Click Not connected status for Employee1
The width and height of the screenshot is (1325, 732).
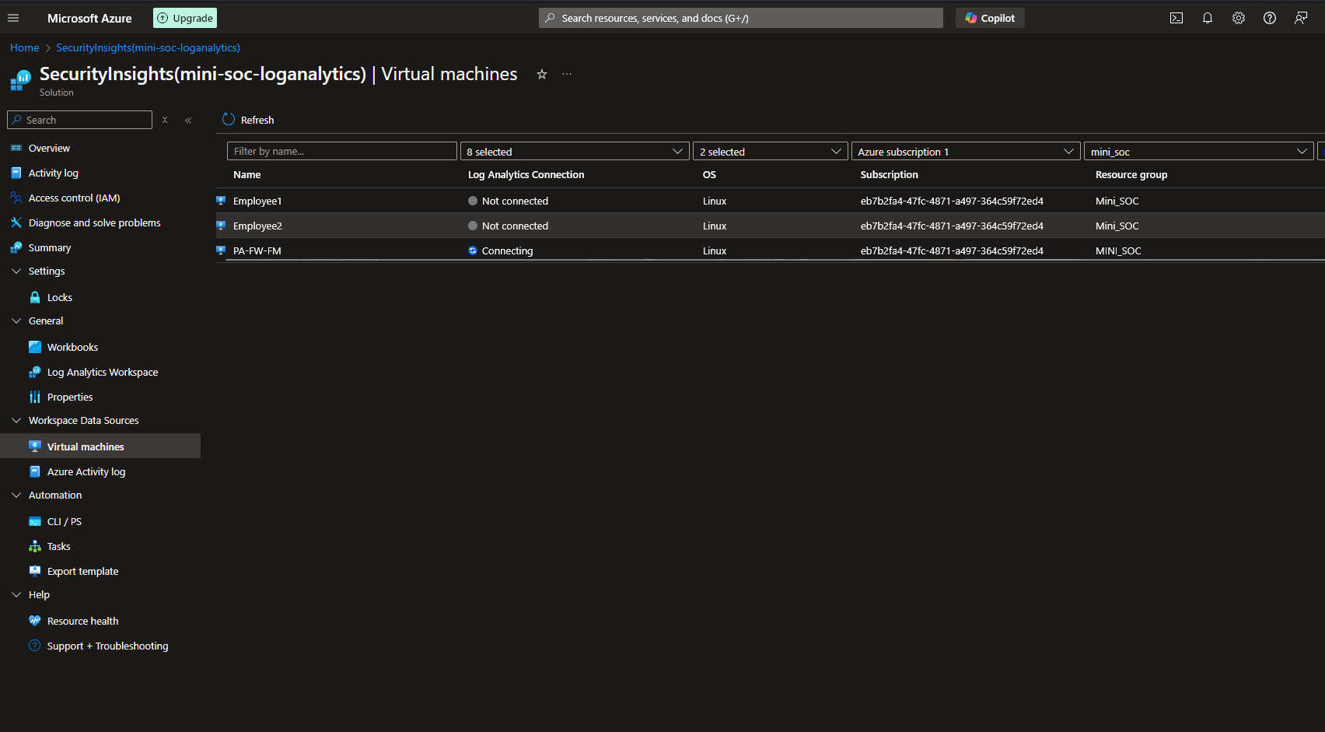coord(508,201)
